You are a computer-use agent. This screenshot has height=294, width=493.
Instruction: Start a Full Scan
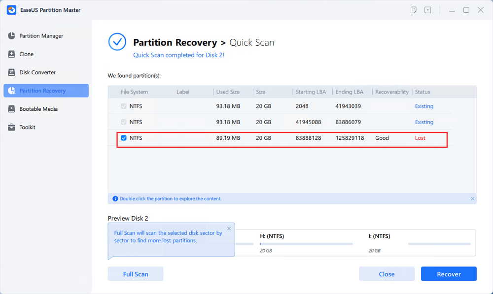(x=135, y=274)
